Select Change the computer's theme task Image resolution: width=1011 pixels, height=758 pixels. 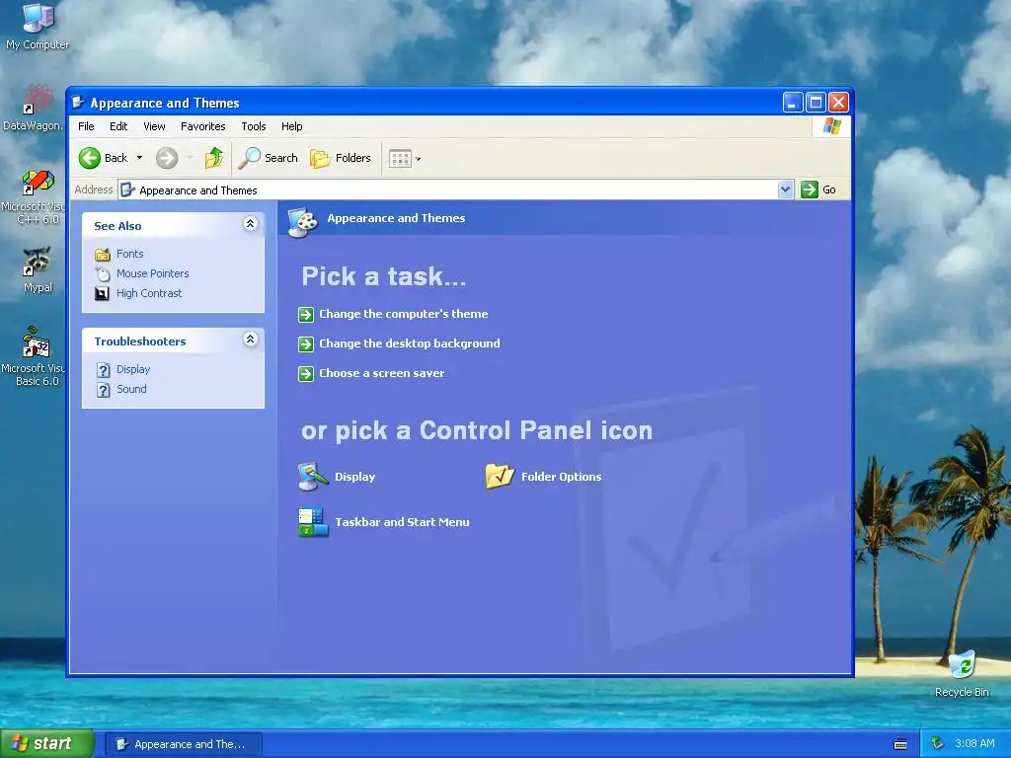[x=404, y=314]
